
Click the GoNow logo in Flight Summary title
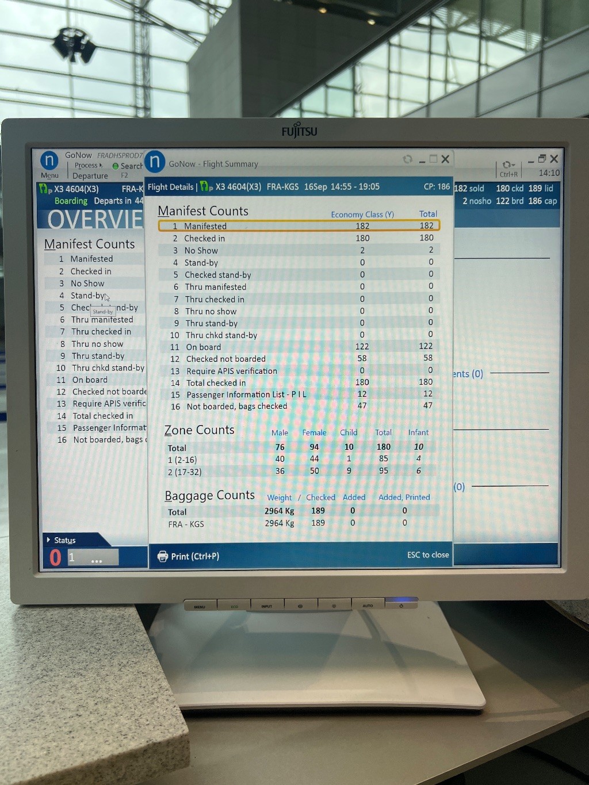point(155,162)
